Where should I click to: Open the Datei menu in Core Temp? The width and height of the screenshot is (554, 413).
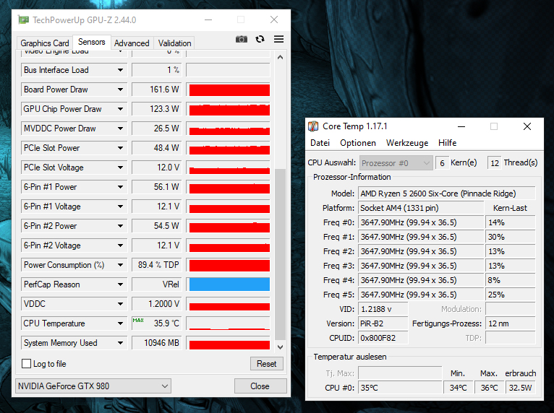click(320, 143)
